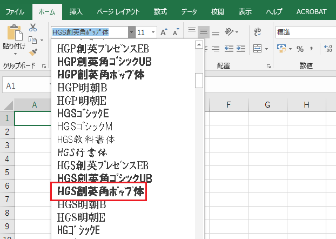The height and width of the screenshot is (239, 336).
Task: Click the A1 name box
Action: click(27, 86)
